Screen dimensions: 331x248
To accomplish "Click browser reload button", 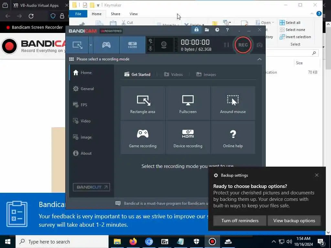I will point(31,16).
